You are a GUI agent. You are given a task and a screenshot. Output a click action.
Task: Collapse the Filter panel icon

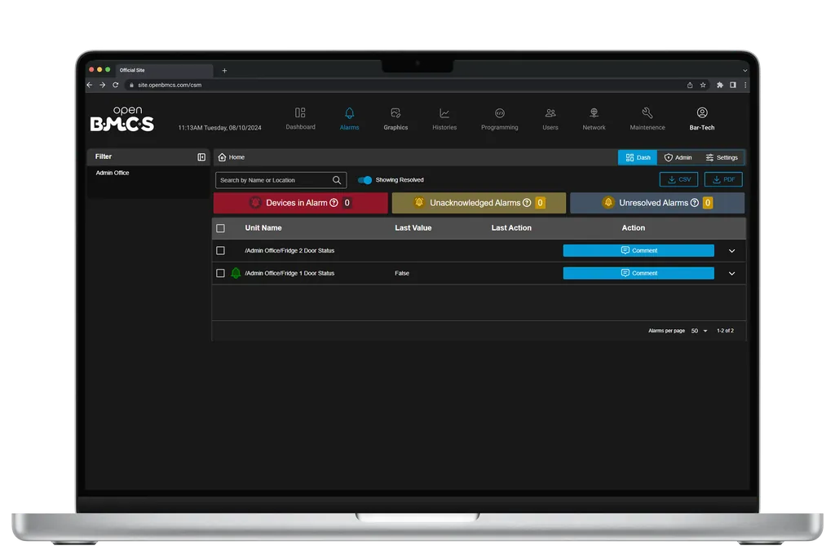click(201, 157)
